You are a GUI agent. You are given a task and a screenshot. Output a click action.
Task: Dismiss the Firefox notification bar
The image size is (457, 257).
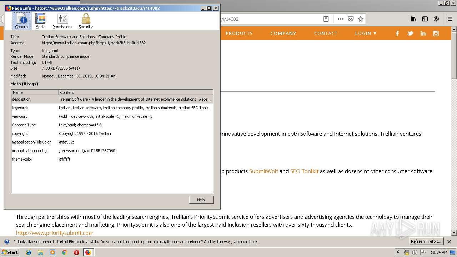[449, 242]
